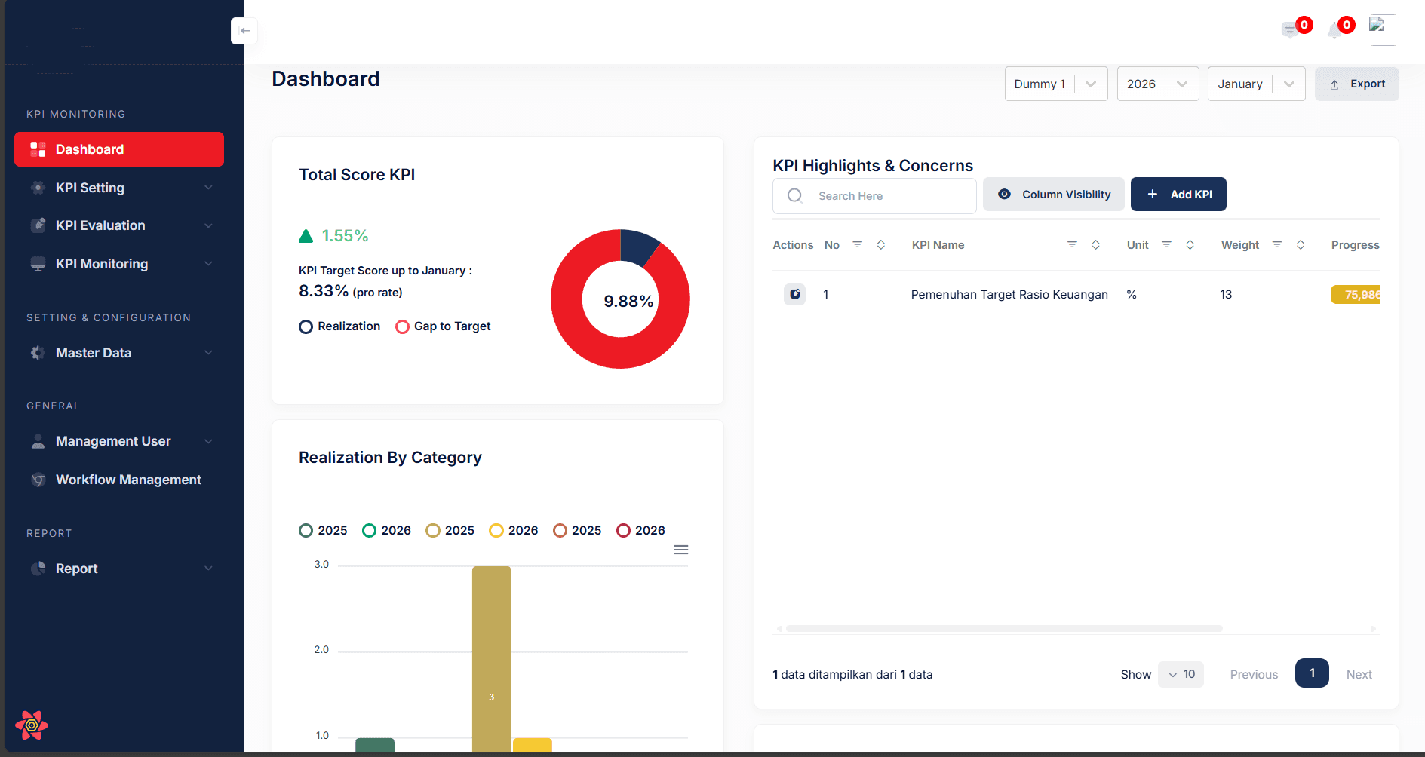Click the Export button
This screenshot has height=757, width=1425.
coord(1356,84)
